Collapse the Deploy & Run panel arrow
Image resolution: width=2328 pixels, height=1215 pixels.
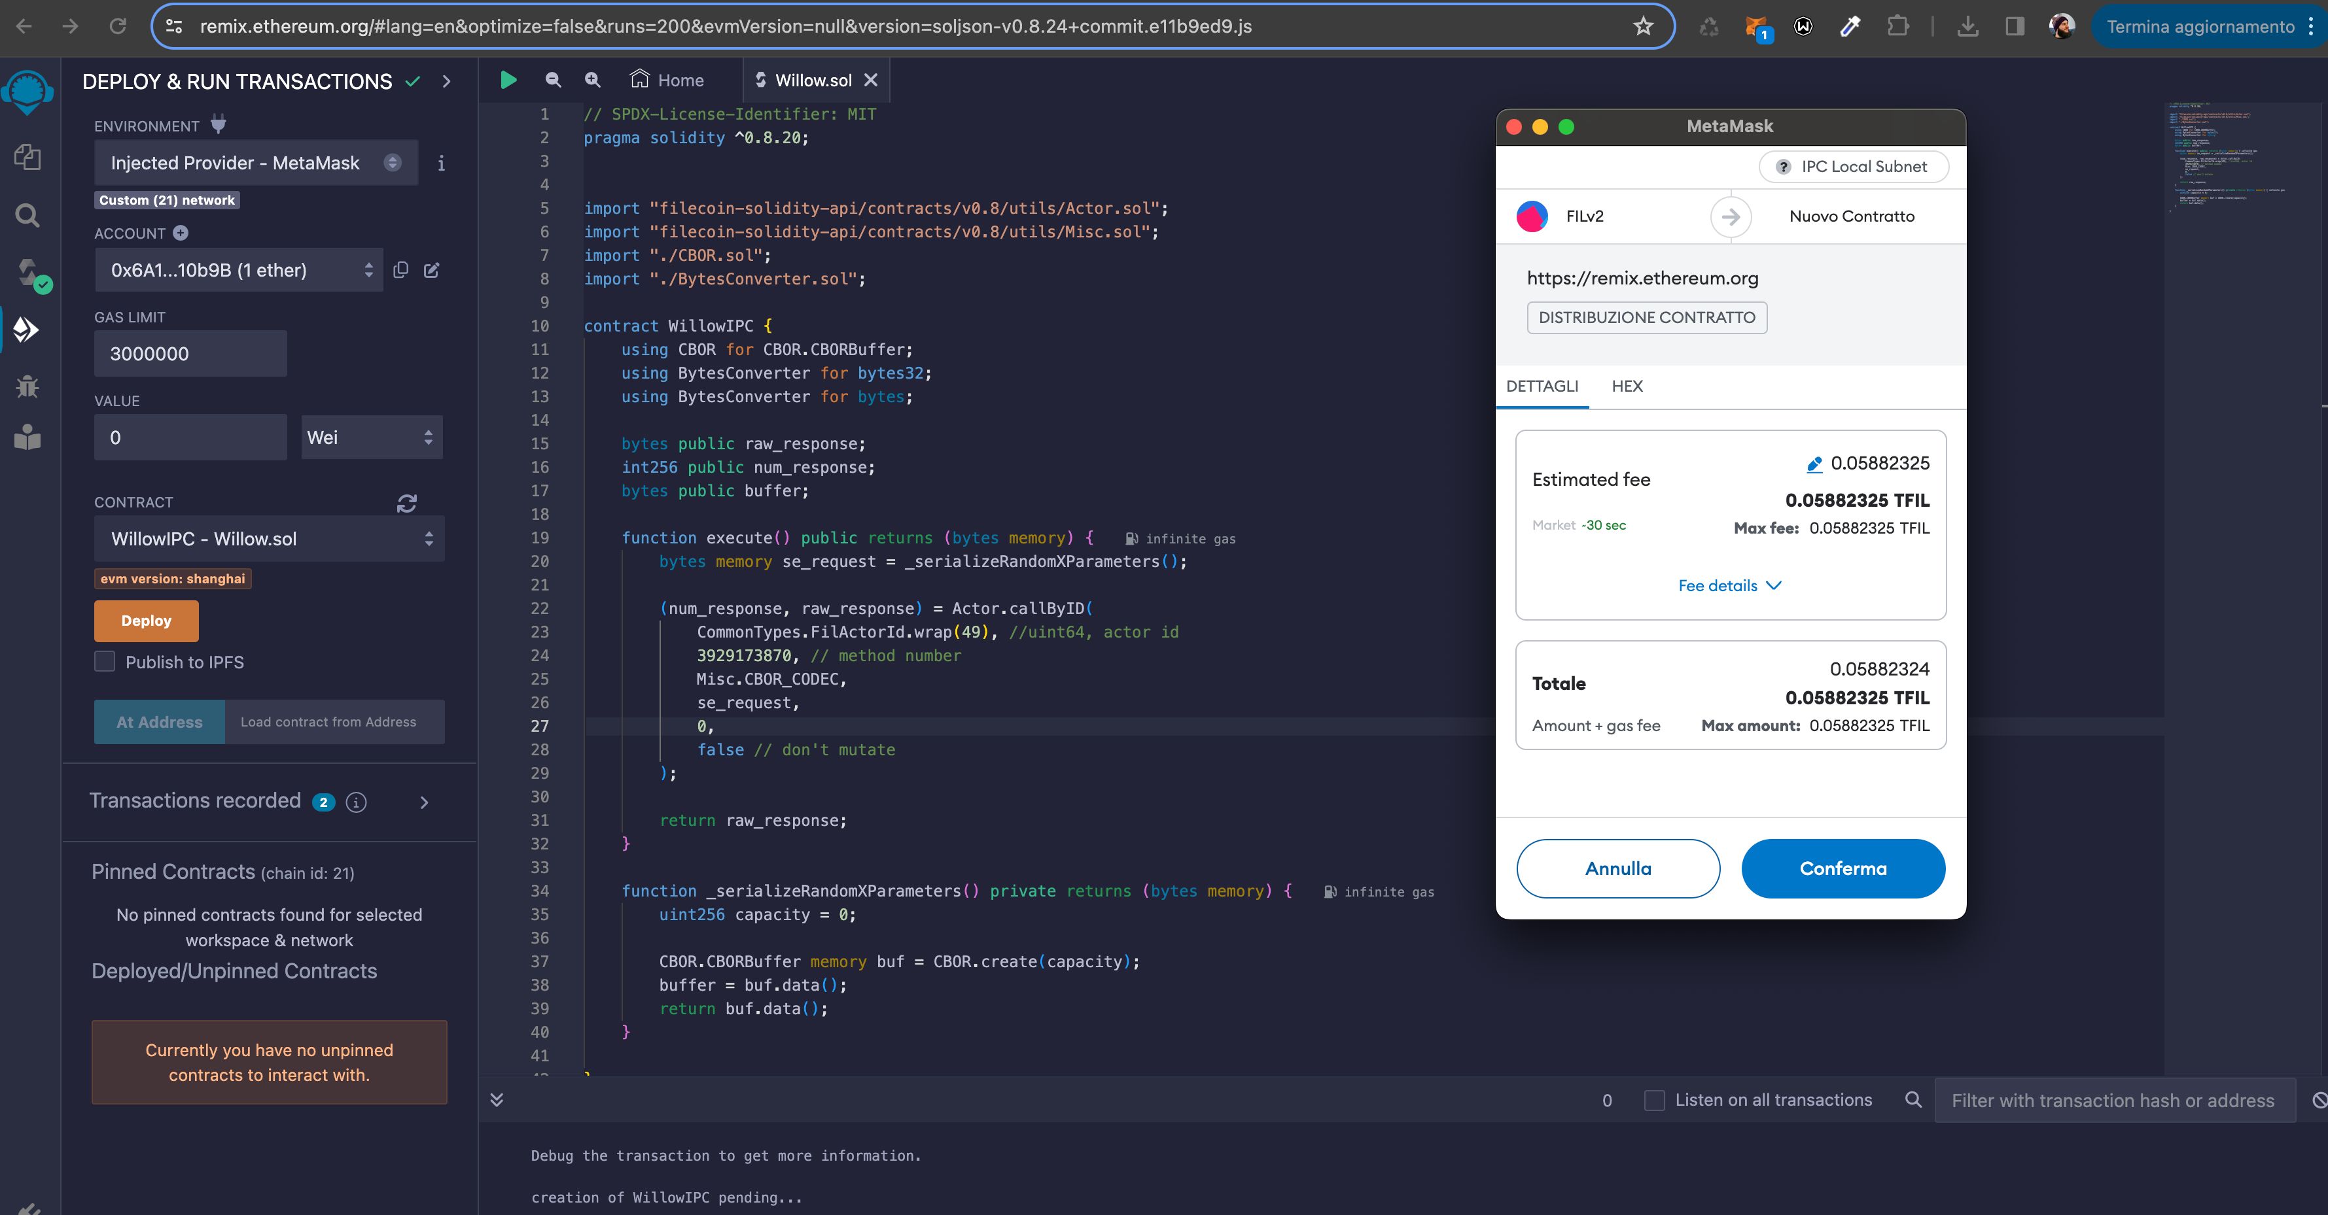pos(446,81)
